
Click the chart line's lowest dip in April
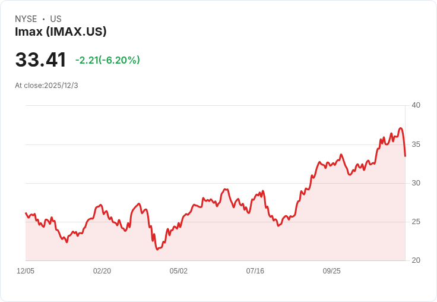tap(157, 249)
